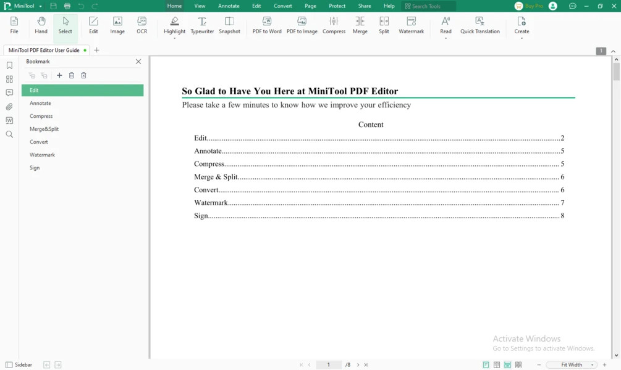
Task: Select the Typewriter tool
Action: tap(202, 25)
